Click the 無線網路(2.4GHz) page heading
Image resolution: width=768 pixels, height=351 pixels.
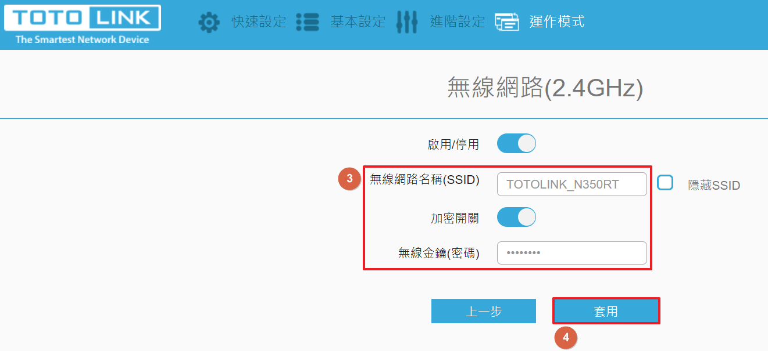click(x=545, y=88)
